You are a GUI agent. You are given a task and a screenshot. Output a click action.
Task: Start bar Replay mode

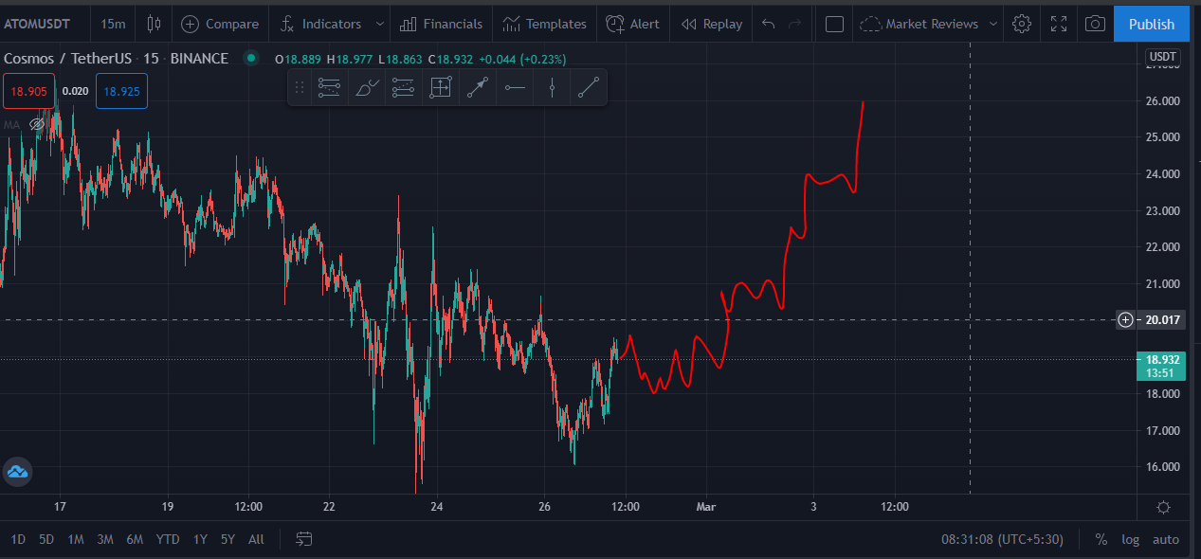pos(712,24)
